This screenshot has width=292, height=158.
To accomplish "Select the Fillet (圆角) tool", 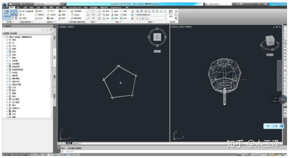I will point(123,15).
